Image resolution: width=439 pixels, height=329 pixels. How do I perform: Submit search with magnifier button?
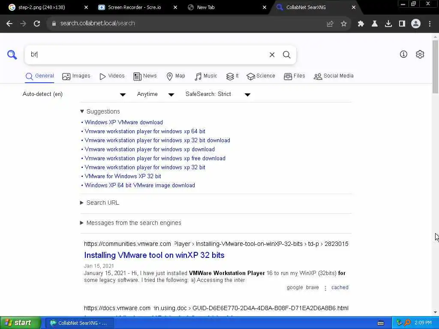point(286,55)
